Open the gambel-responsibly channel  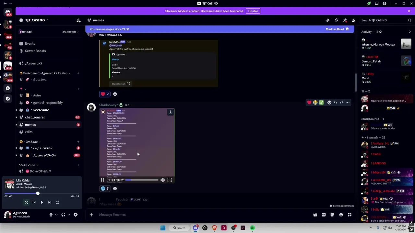(x=49, y=103)
